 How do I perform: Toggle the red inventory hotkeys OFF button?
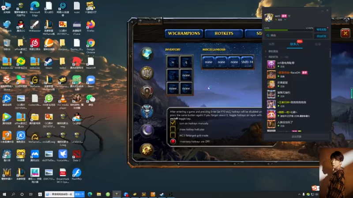tap(173, 141)
